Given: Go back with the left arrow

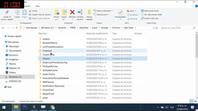Looking at the screenshot, I should (3, 28).
